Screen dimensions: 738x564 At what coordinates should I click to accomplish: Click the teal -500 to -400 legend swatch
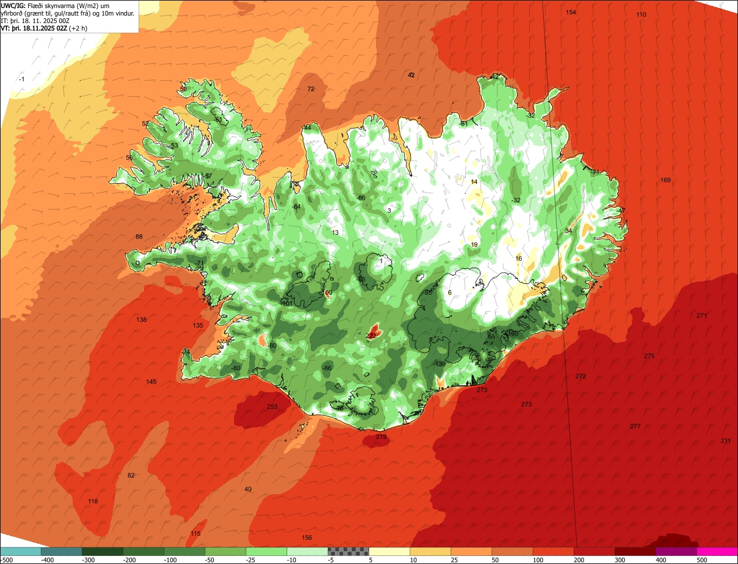pos(20,551)
